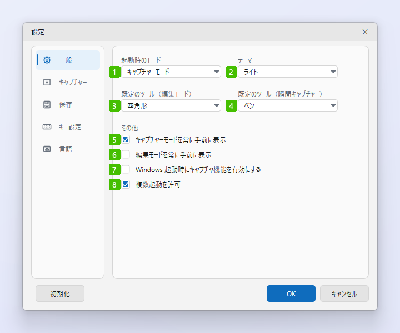The image size is (400, 333).
Task: Click the テーマ label text
Action: click(245, 60)
